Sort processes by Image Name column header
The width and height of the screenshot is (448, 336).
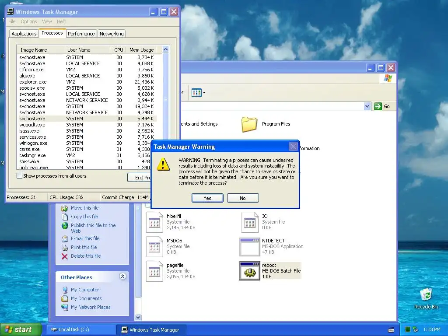[x=40, y=50]
